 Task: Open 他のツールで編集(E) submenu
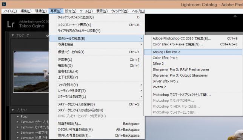tap(97, 39)
